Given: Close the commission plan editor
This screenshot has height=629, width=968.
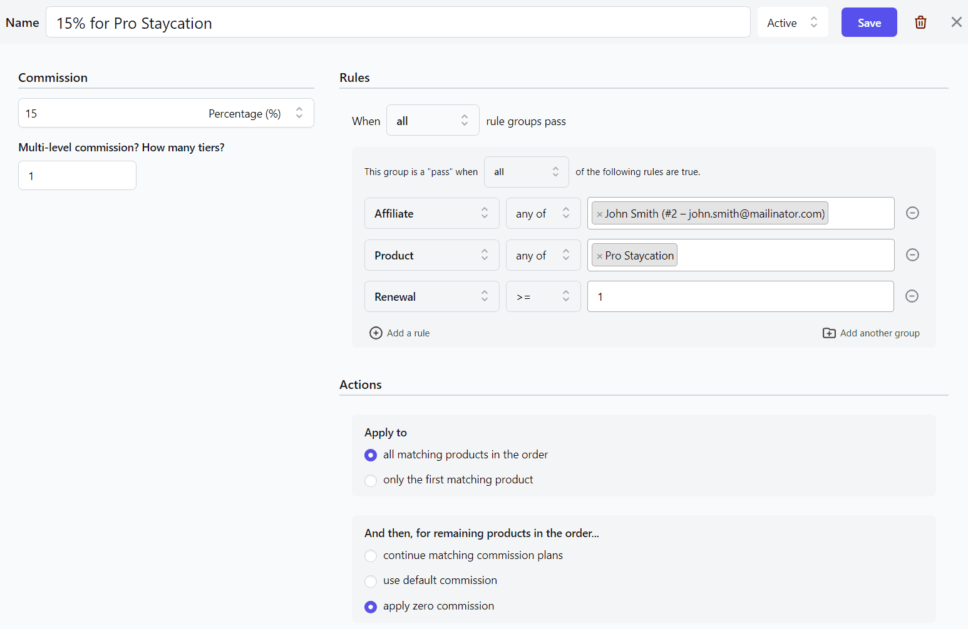Looking at the screenshot, I should (956, 23).
